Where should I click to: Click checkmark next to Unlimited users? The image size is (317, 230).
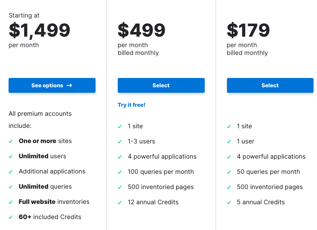(x=11, y=156)
